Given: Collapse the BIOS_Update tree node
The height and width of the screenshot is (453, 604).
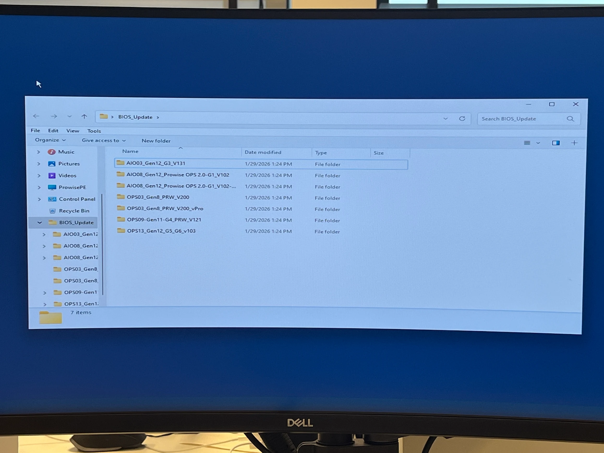Looking at the screenshot, I should coord(40,222).
